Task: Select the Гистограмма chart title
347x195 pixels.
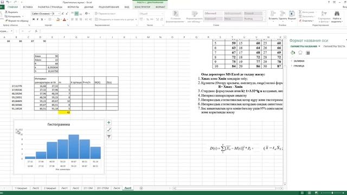Action: [59, 125]
